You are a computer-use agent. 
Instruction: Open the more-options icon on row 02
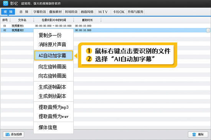pyautogui.click(x=208, y=30)
